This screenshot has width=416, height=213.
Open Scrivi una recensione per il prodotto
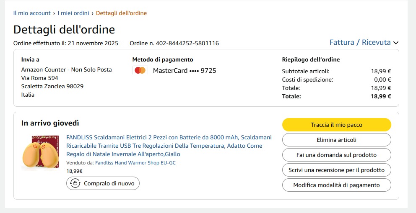[x=336, y=170]
